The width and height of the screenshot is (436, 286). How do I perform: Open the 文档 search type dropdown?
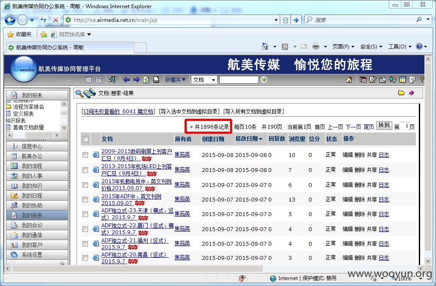click(204, 80)
